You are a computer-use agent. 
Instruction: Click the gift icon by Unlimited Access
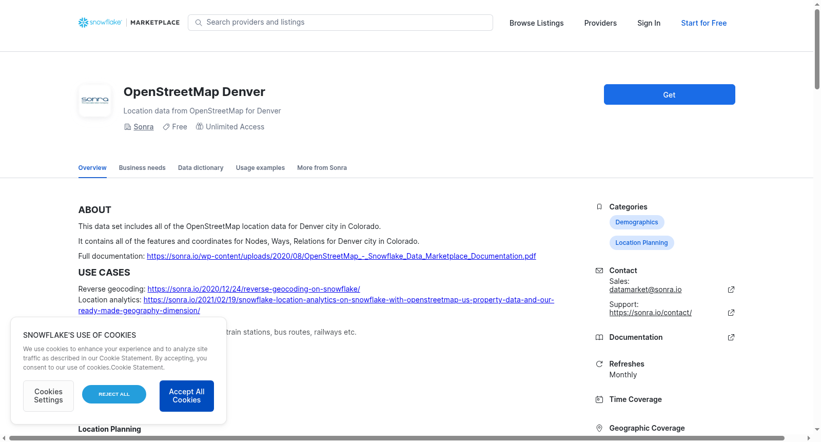click(200, 126)
